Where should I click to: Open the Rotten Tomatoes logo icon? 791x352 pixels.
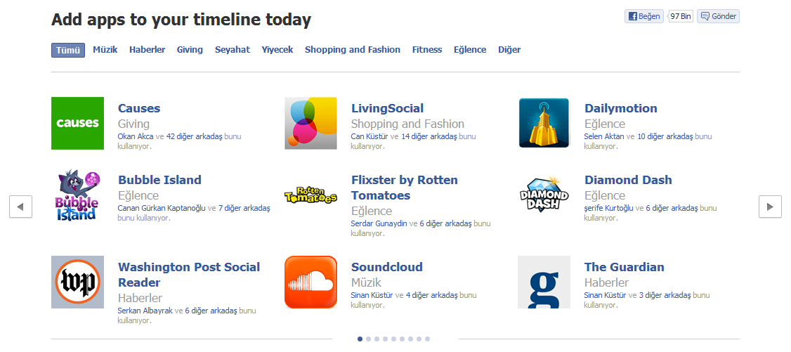(310, 195)
